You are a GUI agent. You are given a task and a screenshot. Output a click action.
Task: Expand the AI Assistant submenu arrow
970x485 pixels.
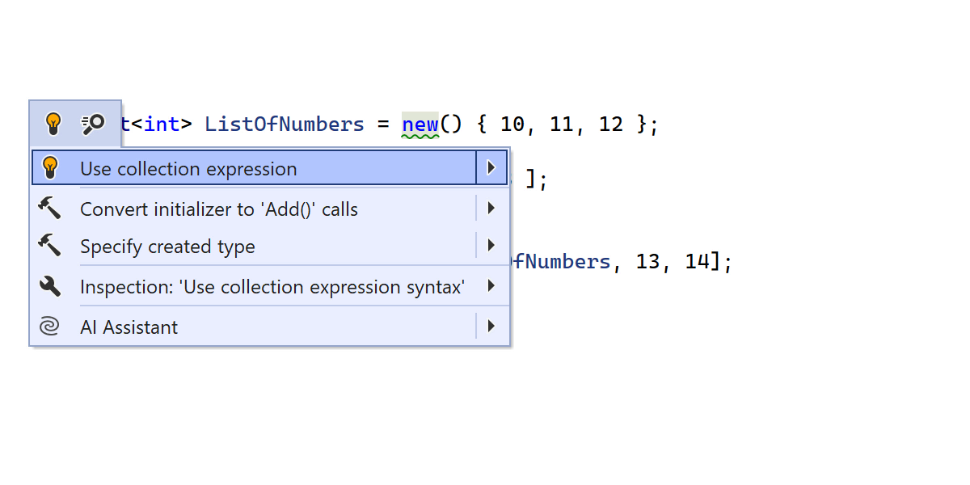pyautogui.click(x=491, y=327)
